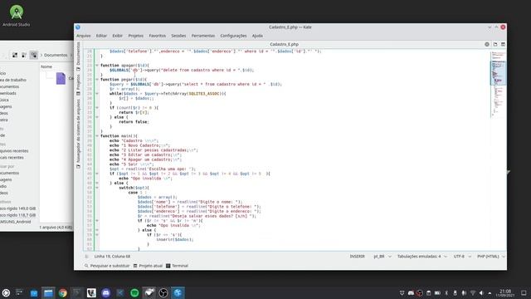Open OBS Studio from taskbar
The width and height of the screenshot is (531, 299).
click(163, 293)
